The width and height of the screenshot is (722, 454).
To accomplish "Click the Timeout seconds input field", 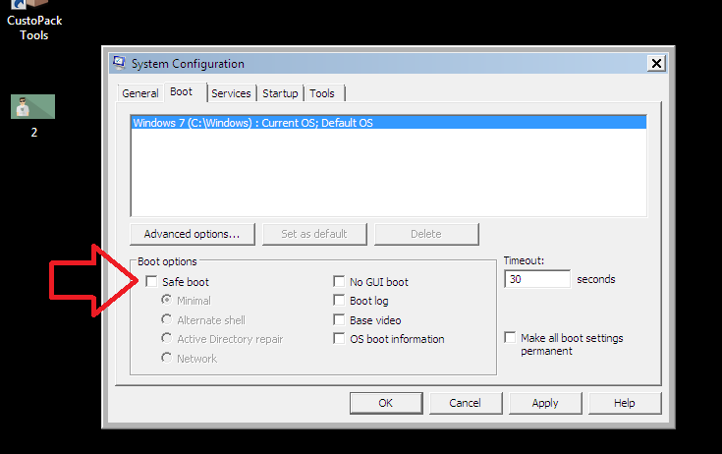I will pyautogui.click(x=537, y=279).
